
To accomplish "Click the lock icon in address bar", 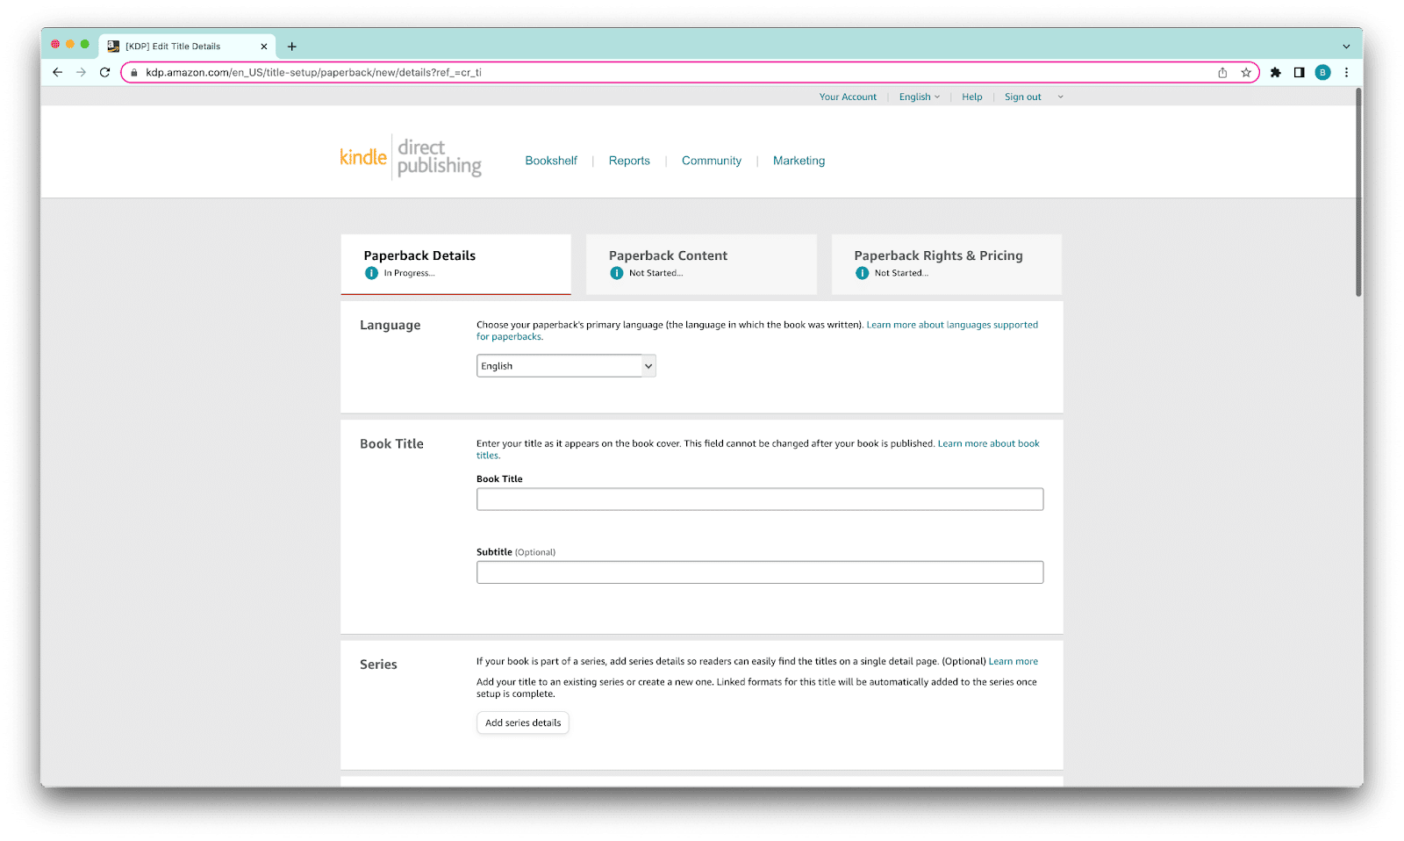I will click(x=134, y=73).
